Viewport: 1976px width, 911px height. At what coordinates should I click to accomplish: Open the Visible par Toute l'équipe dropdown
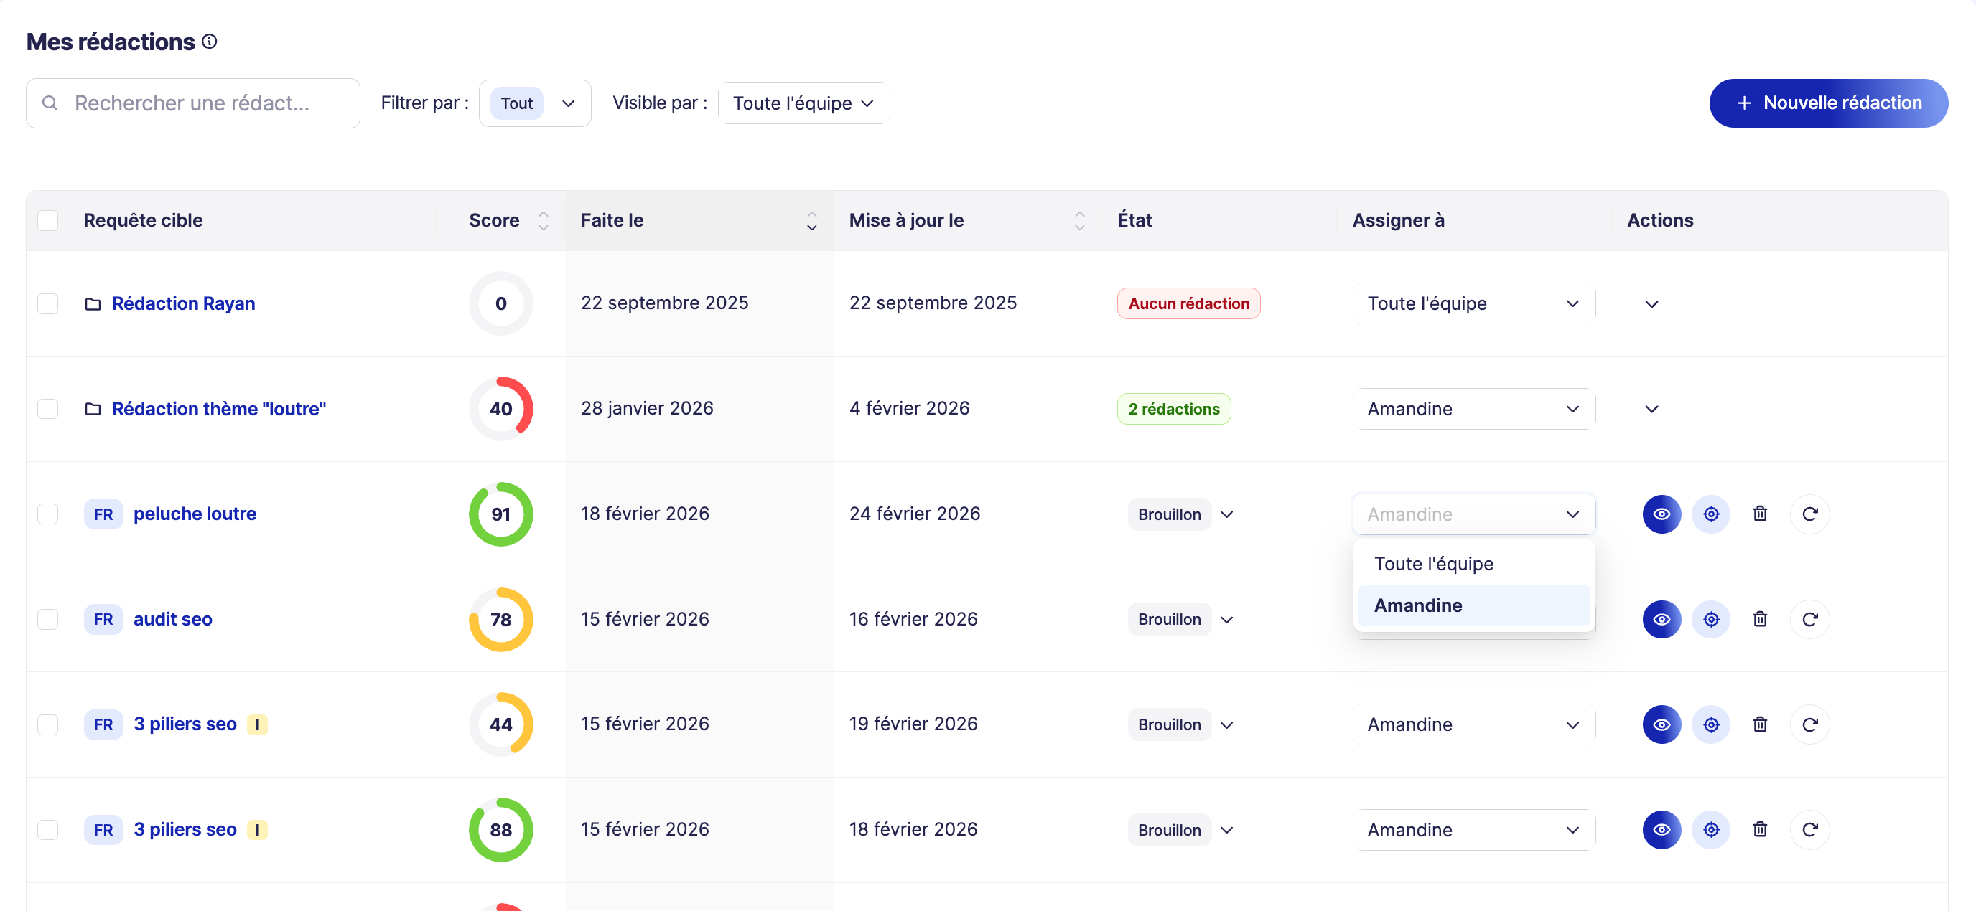pyautogui.click(x=803, y=103)
